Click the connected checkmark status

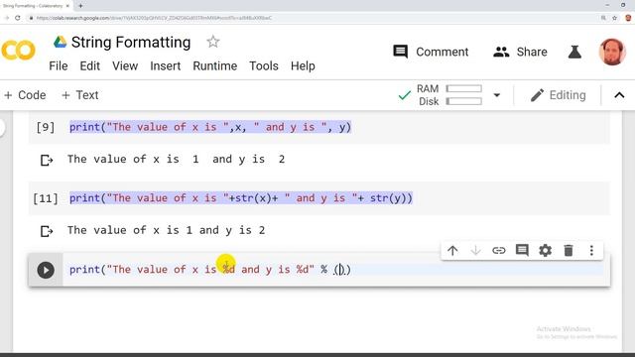404,95
